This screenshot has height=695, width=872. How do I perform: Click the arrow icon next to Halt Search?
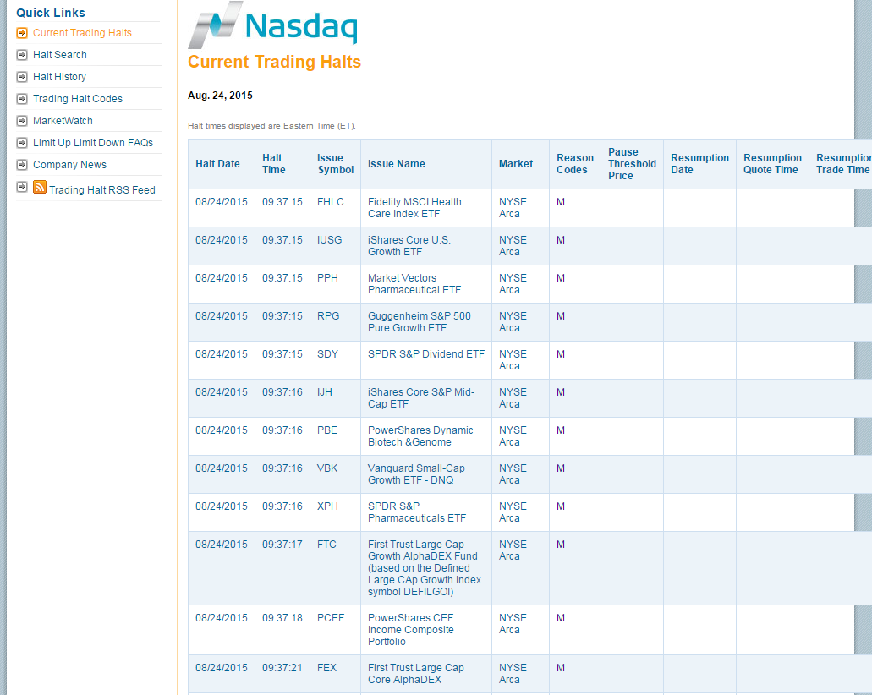click(x=22, y=55)
